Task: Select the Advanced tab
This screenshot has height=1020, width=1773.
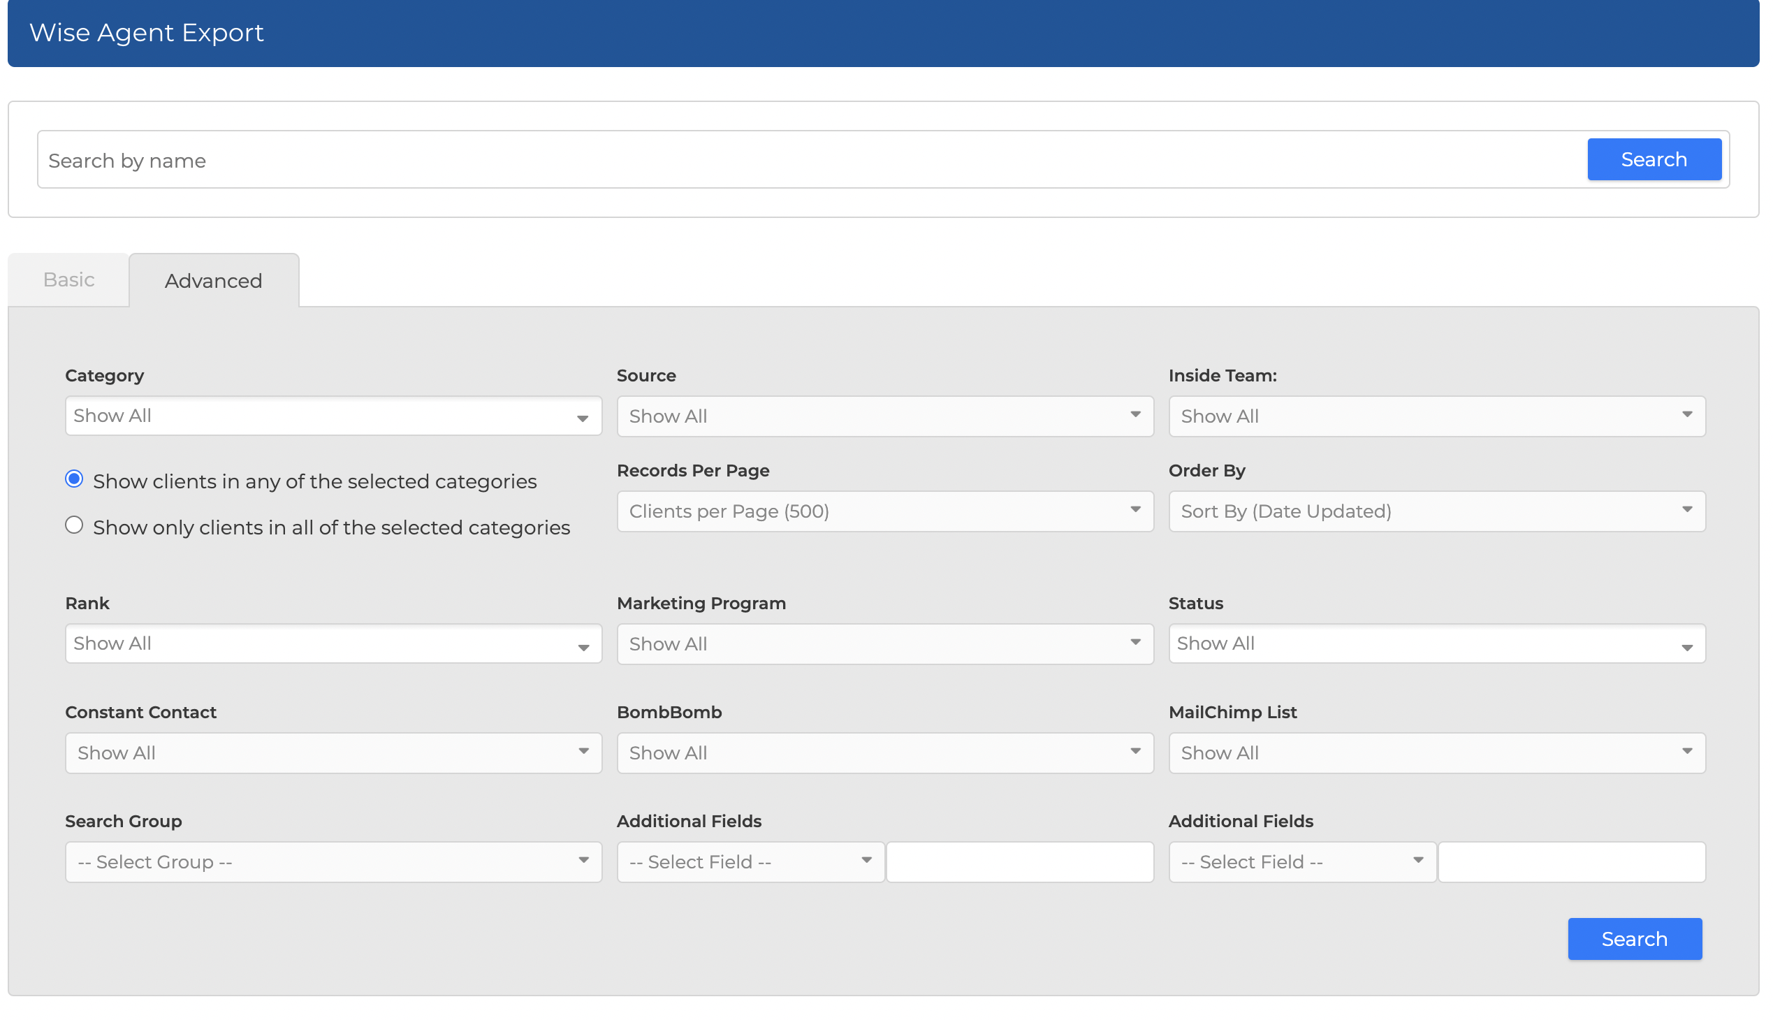Action: (214, 281)
